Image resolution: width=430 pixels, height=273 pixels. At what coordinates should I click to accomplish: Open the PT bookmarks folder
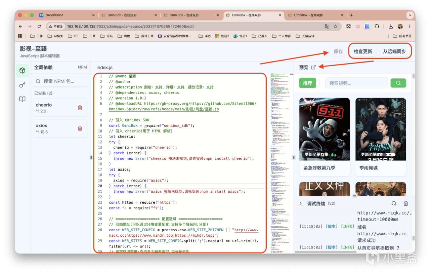coord(73,36)
